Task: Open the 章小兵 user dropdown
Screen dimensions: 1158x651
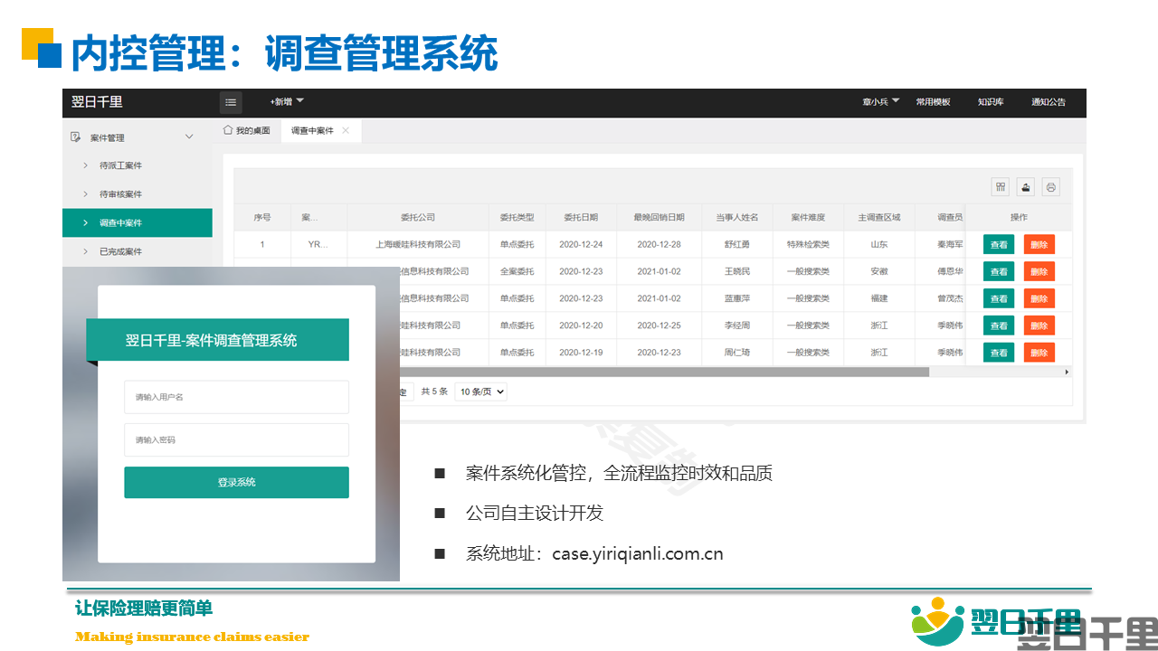Action: [x=880, y=102]
